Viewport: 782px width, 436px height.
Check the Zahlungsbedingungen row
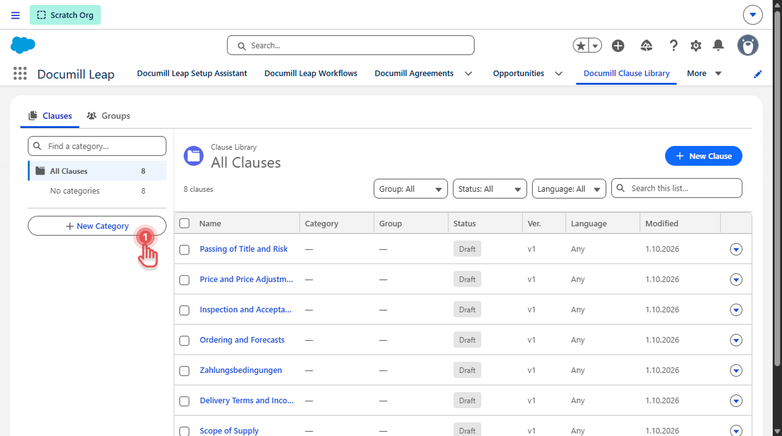click(184, 371)
